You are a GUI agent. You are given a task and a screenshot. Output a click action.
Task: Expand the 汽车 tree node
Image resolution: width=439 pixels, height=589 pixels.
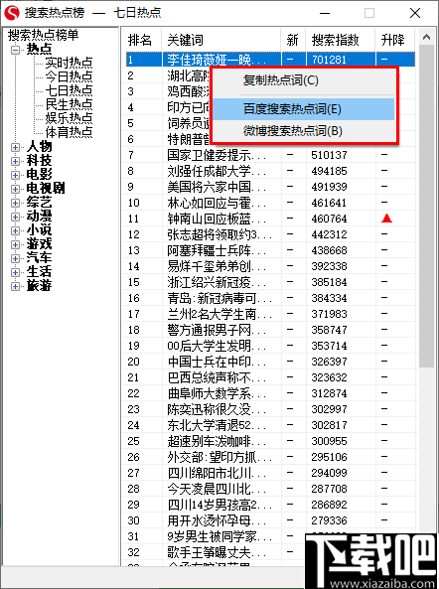coord(15,259)
